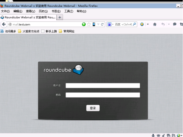Viewport: 183px width, 137px height.
Task: Bookmark page with the star icon
Action: coord(89,24)
